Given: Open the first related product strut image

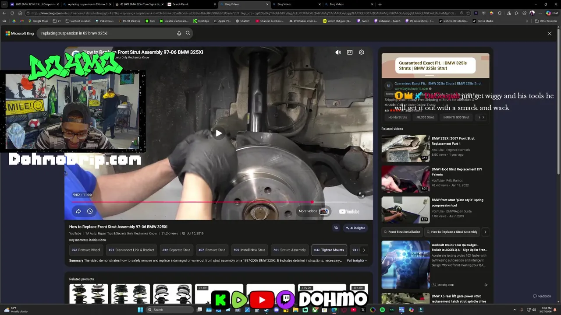Looking at the screenshot, I should click(x=89, y=294).
